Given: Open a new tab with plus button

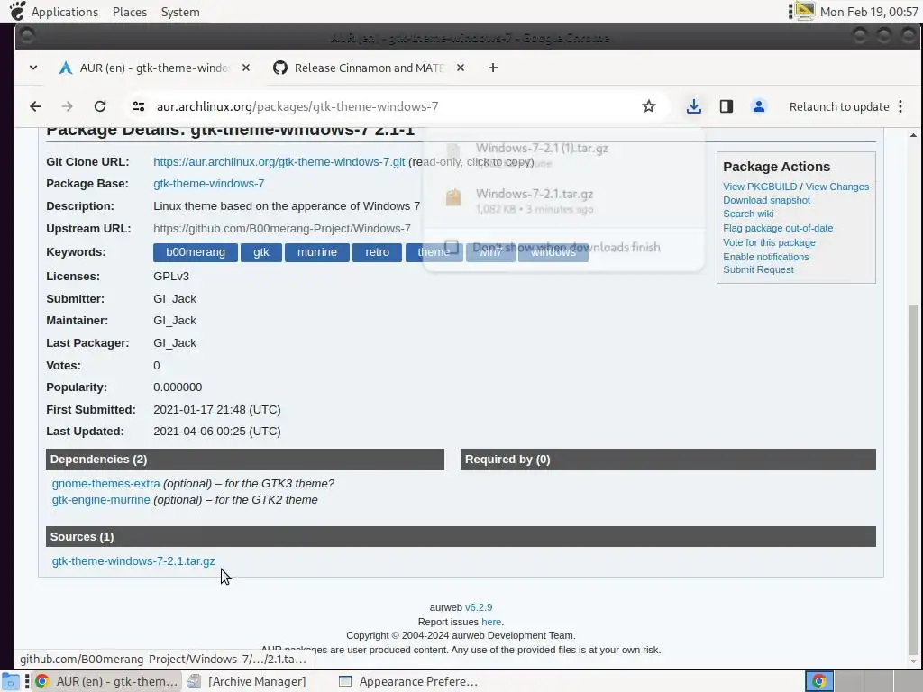Looking at the screenshot, I should click(x=493, y=68).
